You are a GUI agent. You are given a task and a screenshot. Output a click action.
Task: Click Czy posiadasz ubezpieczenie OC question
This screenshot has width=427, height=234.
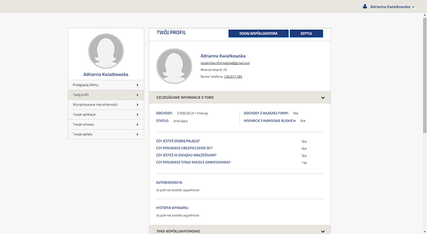(x=184, y=148)
